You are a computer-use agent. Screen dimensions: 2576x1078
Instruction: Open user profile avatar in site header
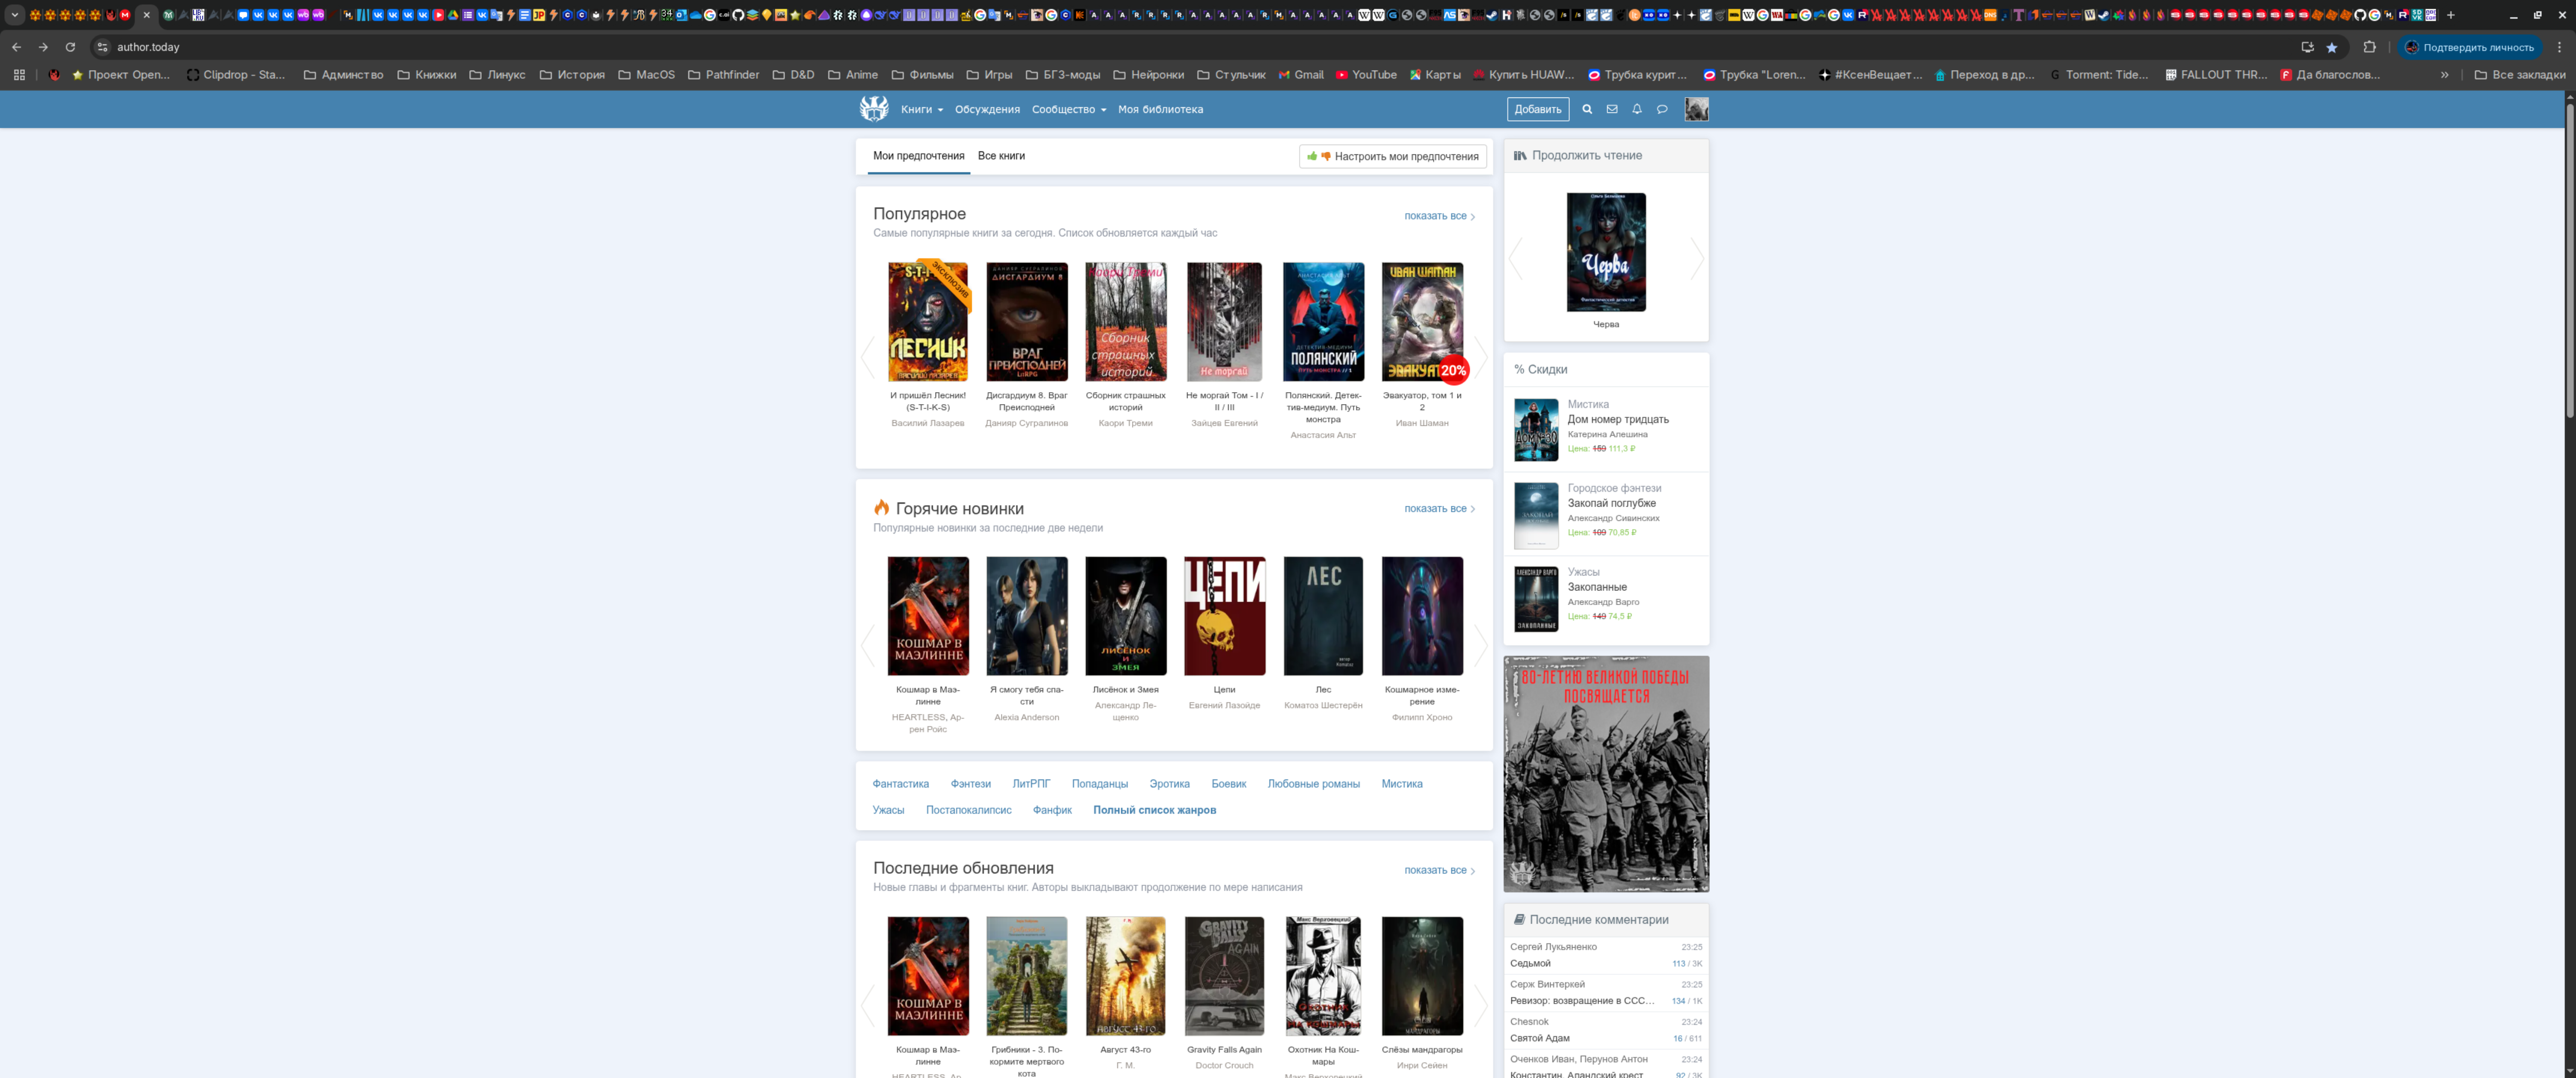[1696, 109]
